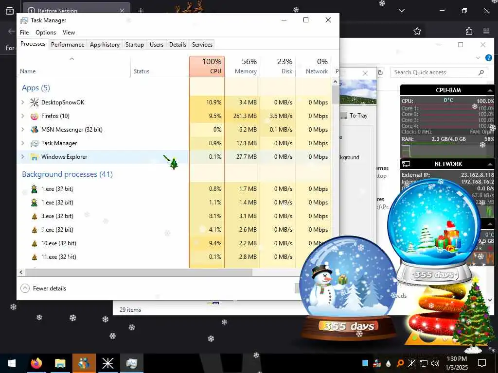Sort processes by Disk column

[x=278, y=66]
